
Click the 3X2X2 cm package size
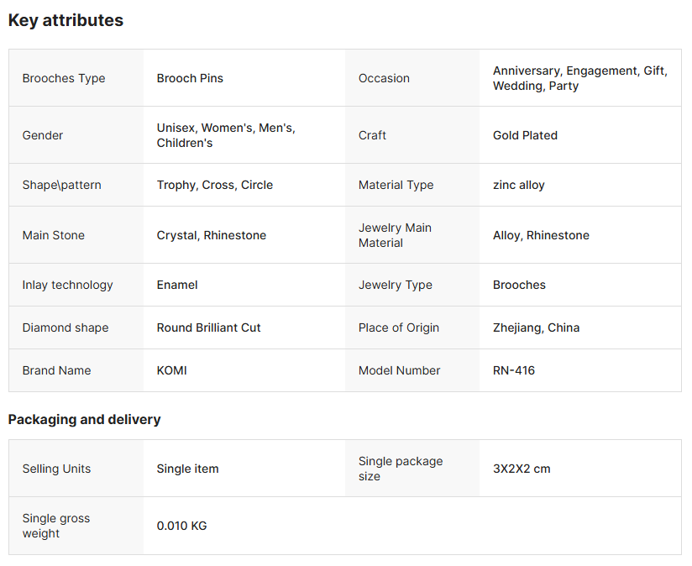(522, 469)
